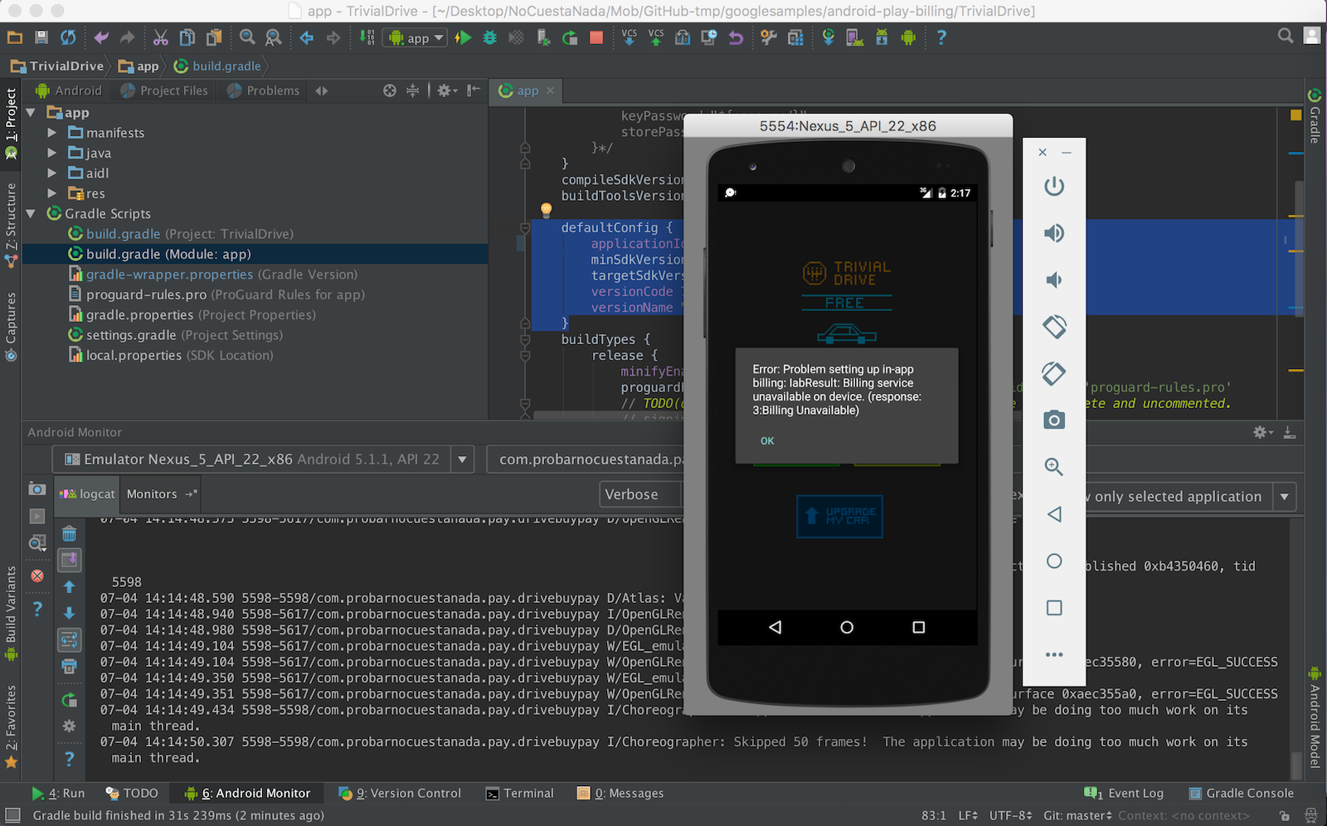The image size is (1327, 826).
Task: Click the Synchronize refresh icon in toolbar
Action: 68,37
